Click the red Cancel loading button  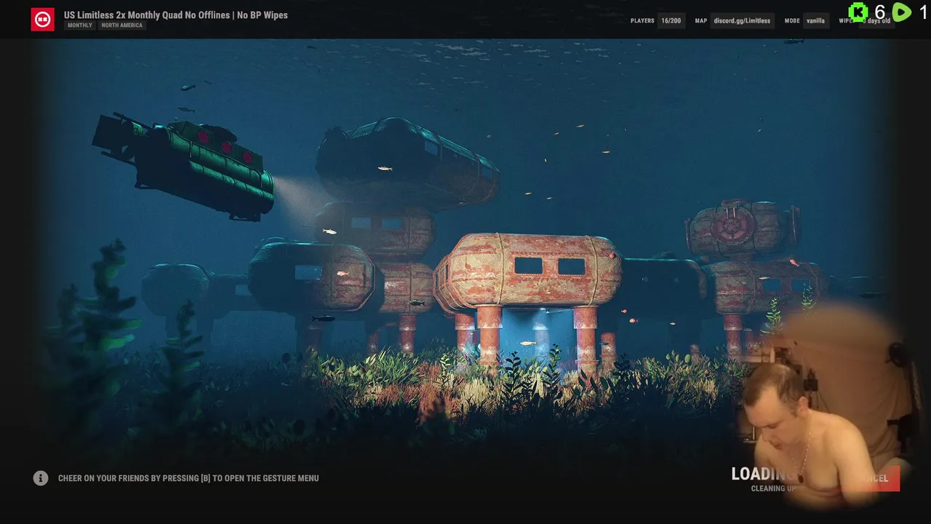pos(876,478)
